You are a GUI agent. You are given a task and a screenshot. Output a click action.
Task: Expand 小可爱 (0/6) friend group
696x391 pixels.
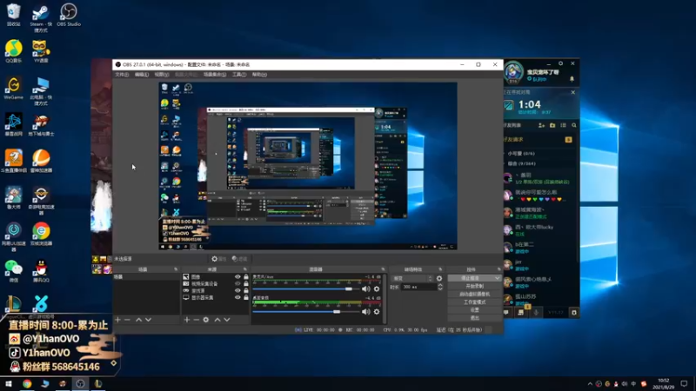[521, 154]
